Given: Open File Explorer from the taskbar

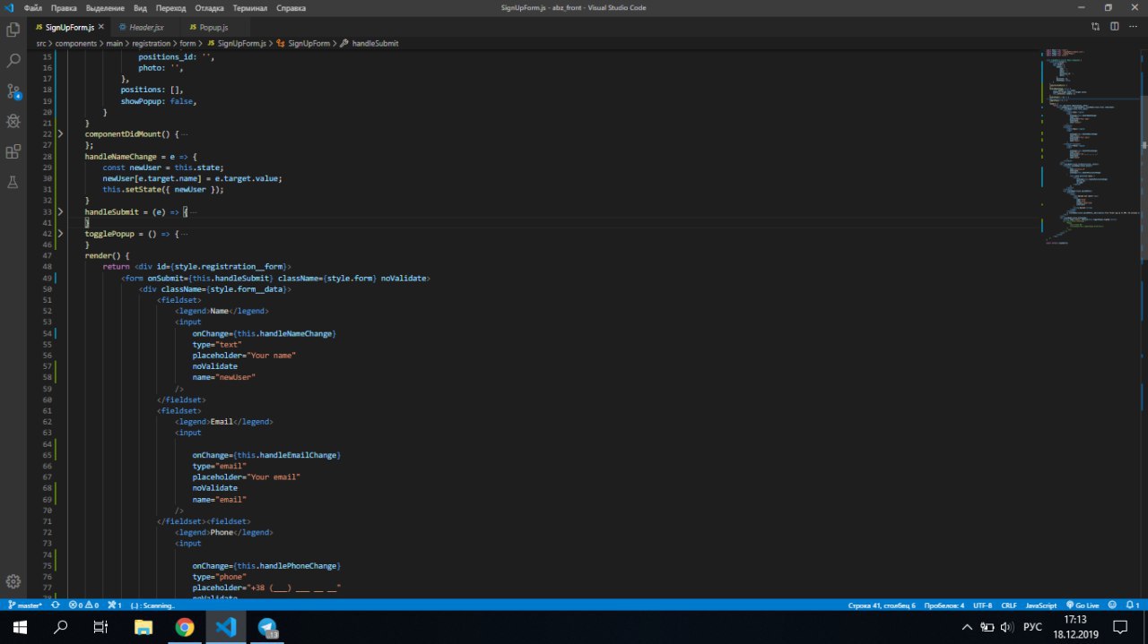Looking at the screenshot, I should (143, 627).
